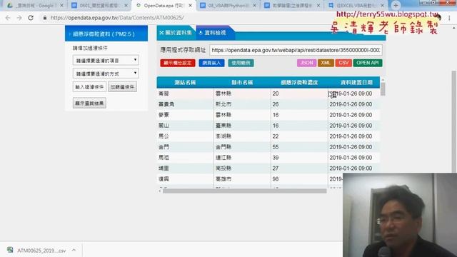Switch to the fifth Google Docs browser tab

point(292,5)
